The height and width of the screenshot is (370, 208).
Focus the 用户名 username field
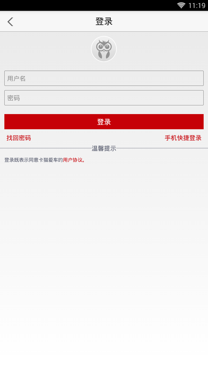(x=104, y=78)
